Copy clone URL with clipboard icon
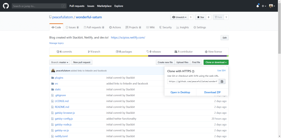The width and height of the screenshot is (281, 138). pyautogui.click(x=222, y=81)
